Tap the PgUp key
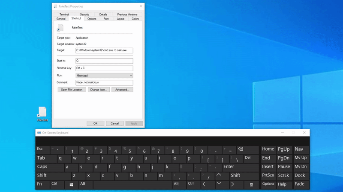Screen dimensions: 343x192 (x=284, y=150)
